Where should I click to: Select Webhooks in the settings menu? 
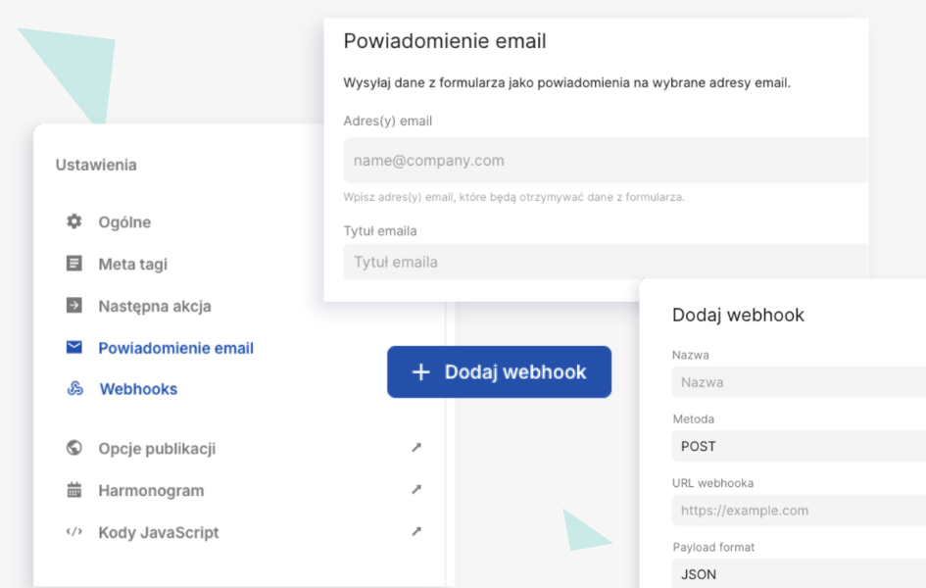pos(138,389)
